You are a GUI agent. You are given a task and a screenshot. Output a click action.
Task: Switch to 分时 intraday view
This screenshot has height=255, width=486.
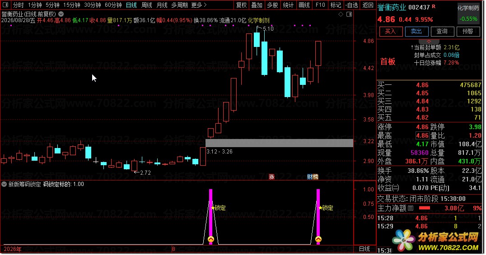[x=18, y=5]
